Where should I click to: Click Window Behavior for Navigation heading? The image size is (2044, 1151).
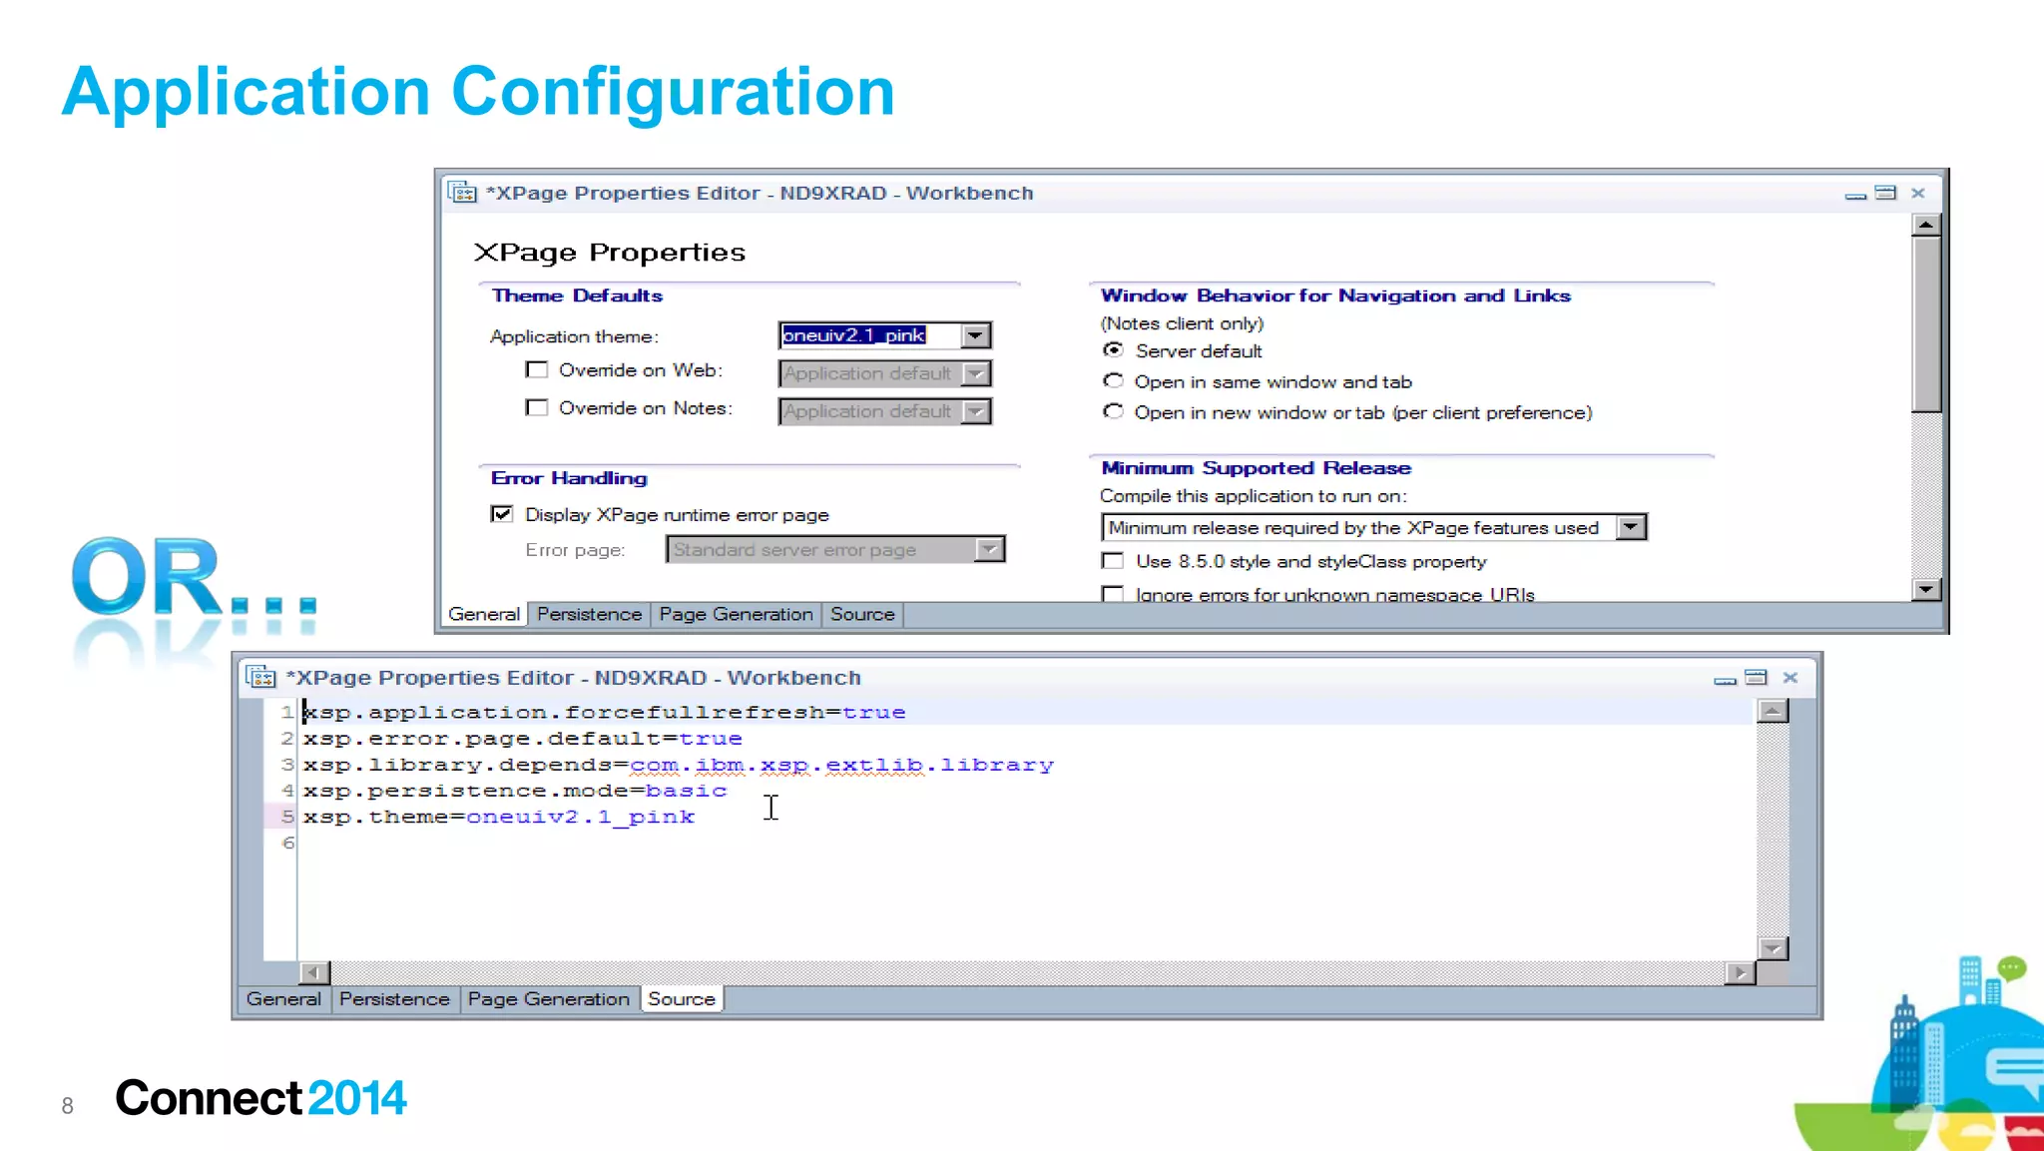(1335, 295)
